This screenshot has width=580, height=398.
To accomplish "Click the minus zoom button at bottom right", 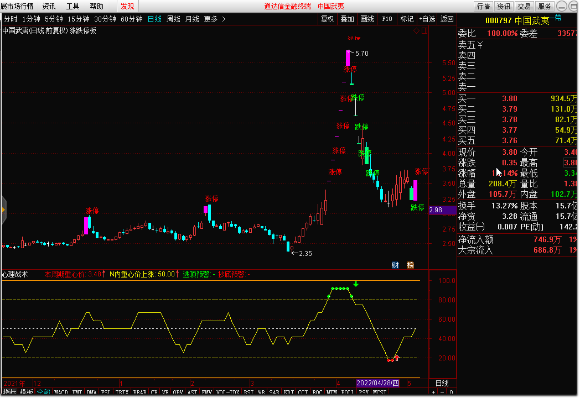I will point(442,392).
